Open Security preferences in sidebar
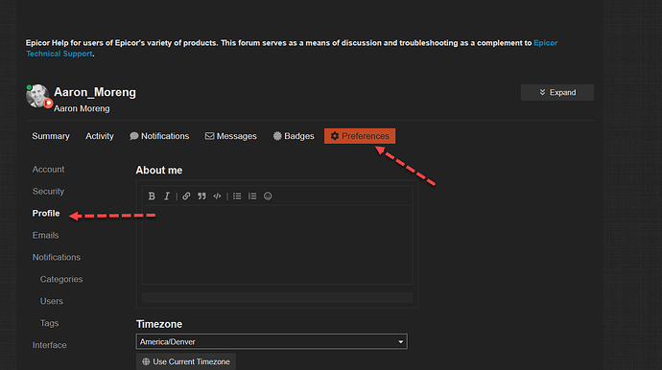This screenshot has width=662, height=370. click(x=48, y=192)
